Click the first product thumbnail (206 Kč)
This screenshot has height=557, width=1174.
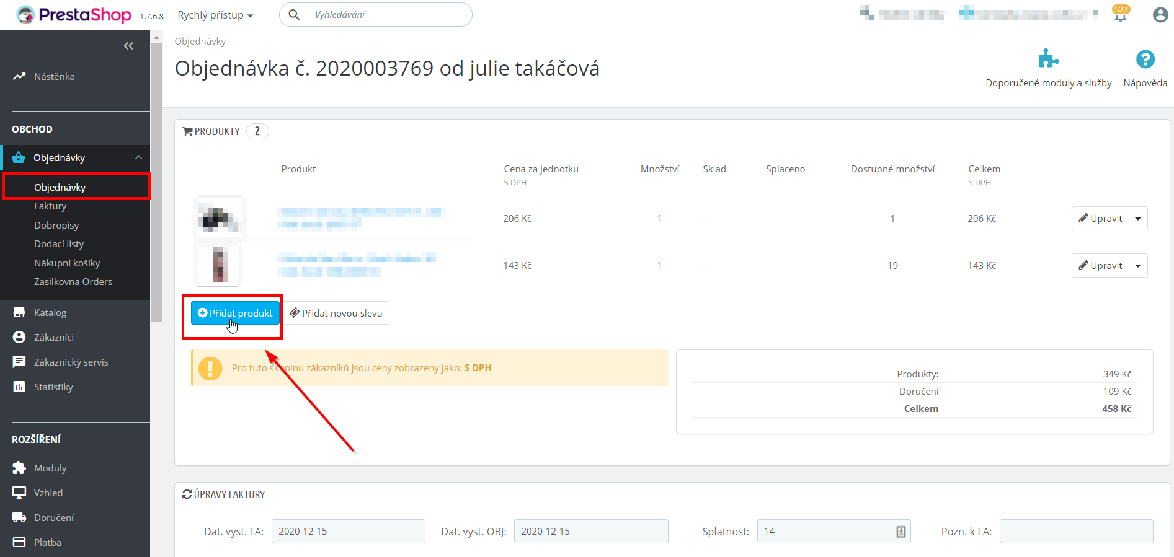point(218,218)
